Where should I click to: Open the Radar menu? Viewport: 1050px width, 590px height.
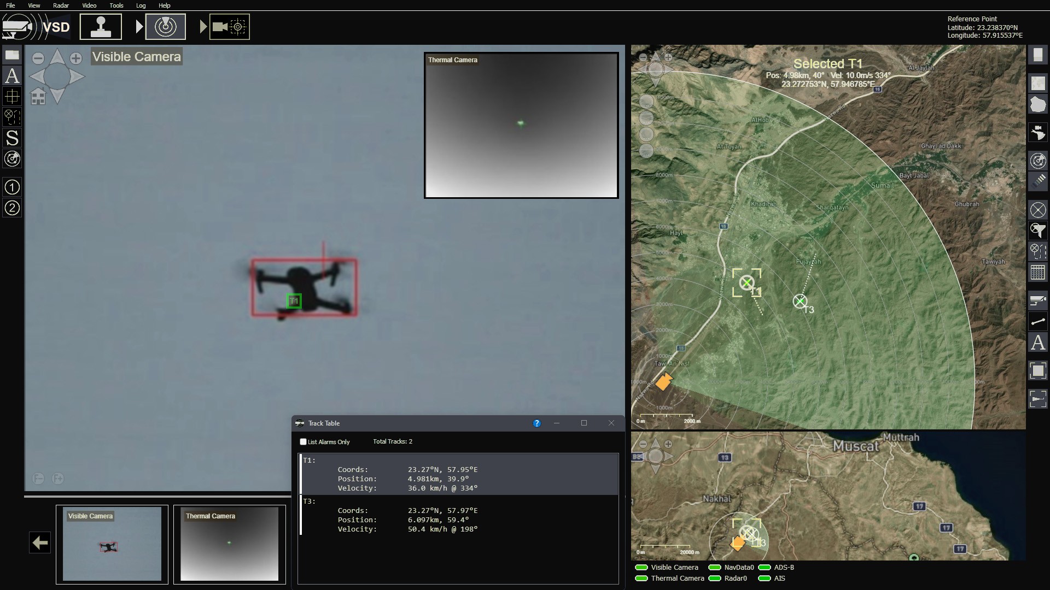[x=61, y=5]
